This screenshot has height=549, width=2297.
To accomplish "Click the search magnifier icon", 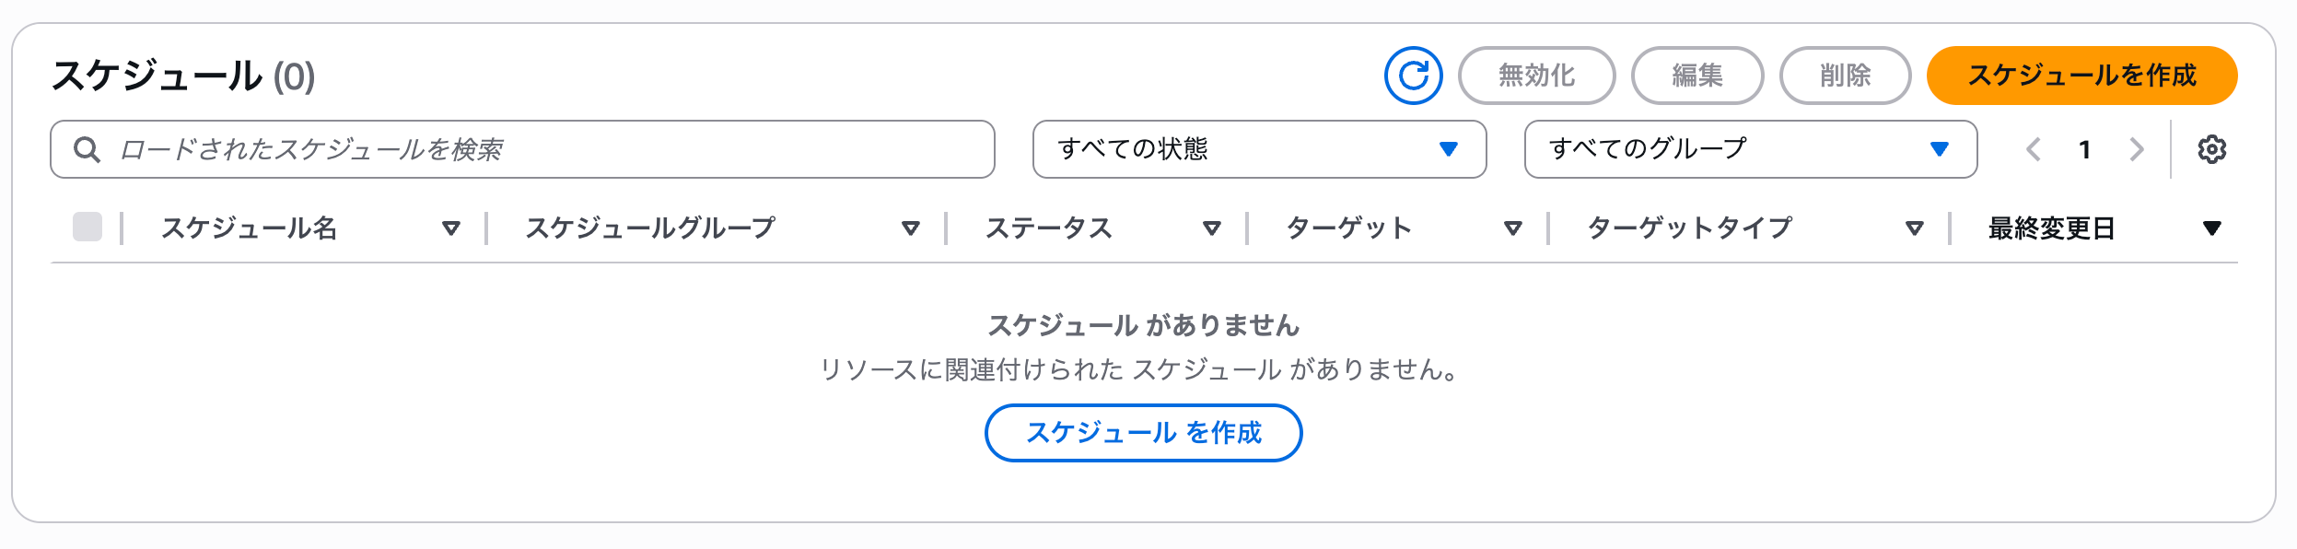I will [x=87, y=149].
